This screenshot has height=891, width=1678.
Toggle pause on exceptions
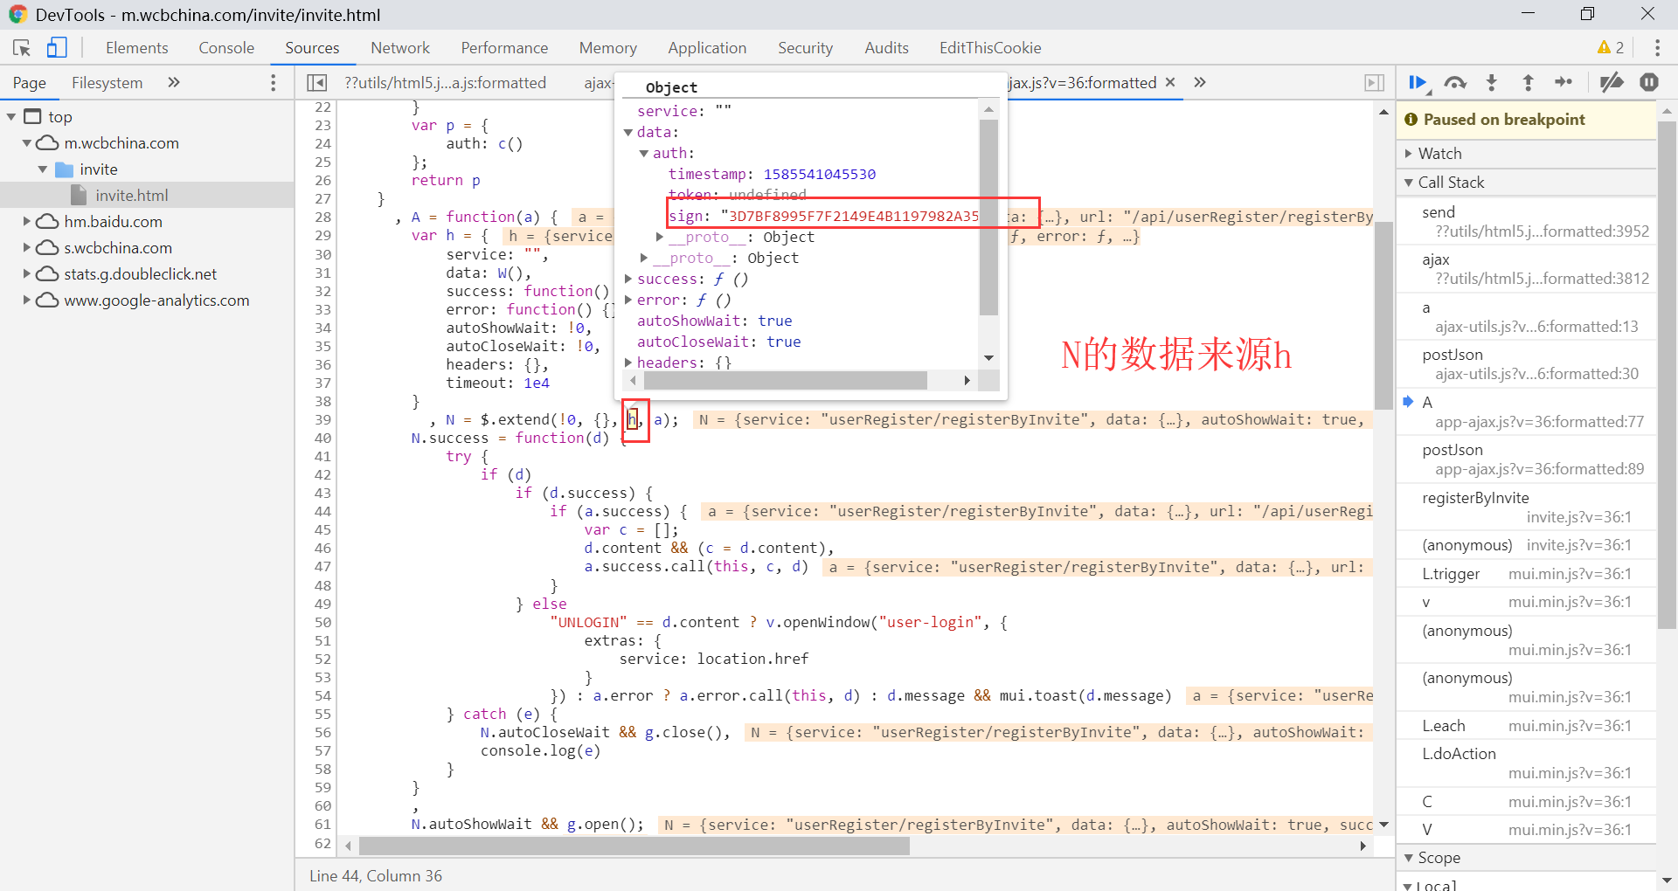(1649, 83)
